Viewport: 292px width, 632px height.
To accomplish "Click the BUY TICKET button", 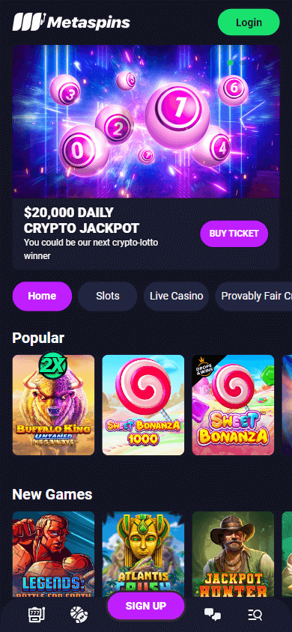I will [x=234, y=234].
